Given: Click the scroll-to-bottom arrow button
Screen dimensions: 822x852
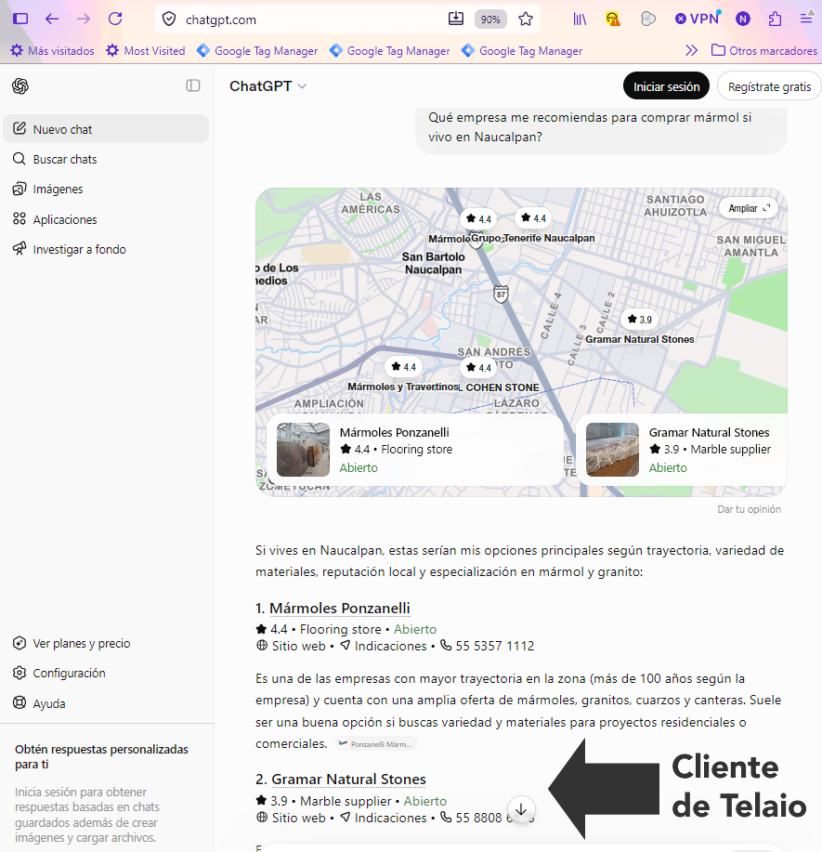Looking at the screenshot, I should pyautogui.click(x=521, y=809).
